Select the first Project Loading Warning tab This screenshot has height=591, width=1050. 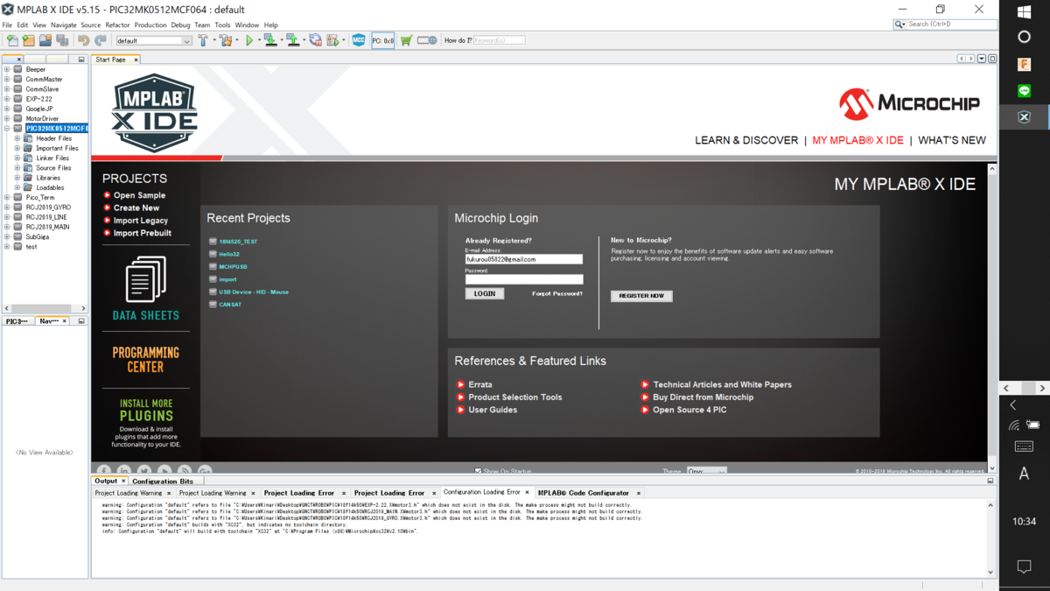pyautogui.click(x=129, y=493)
